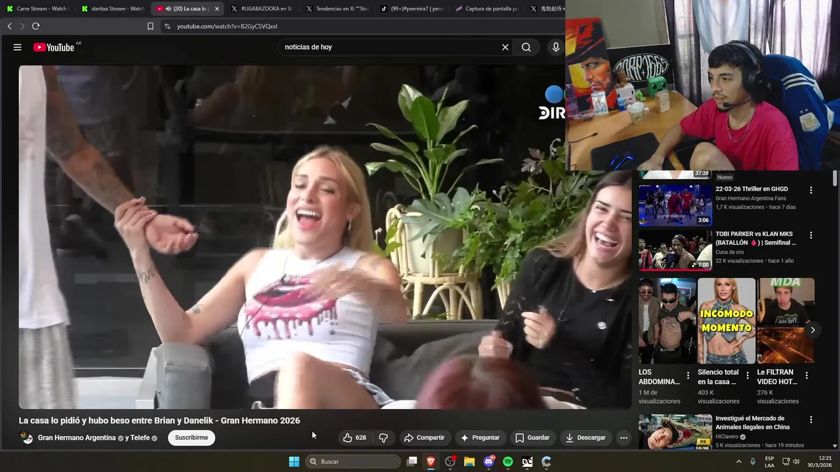Open Brave browser from taskbar

pos(430,462)
